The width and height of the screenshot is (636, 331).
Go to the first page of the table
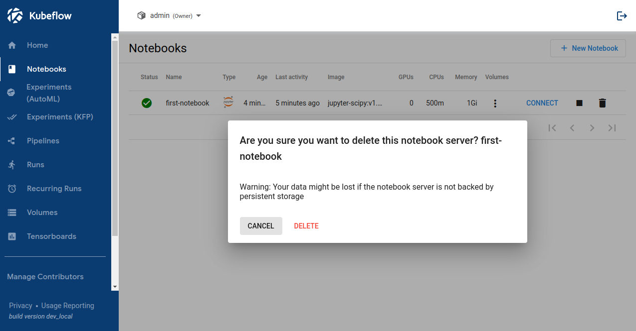click(x=552, y=128)
